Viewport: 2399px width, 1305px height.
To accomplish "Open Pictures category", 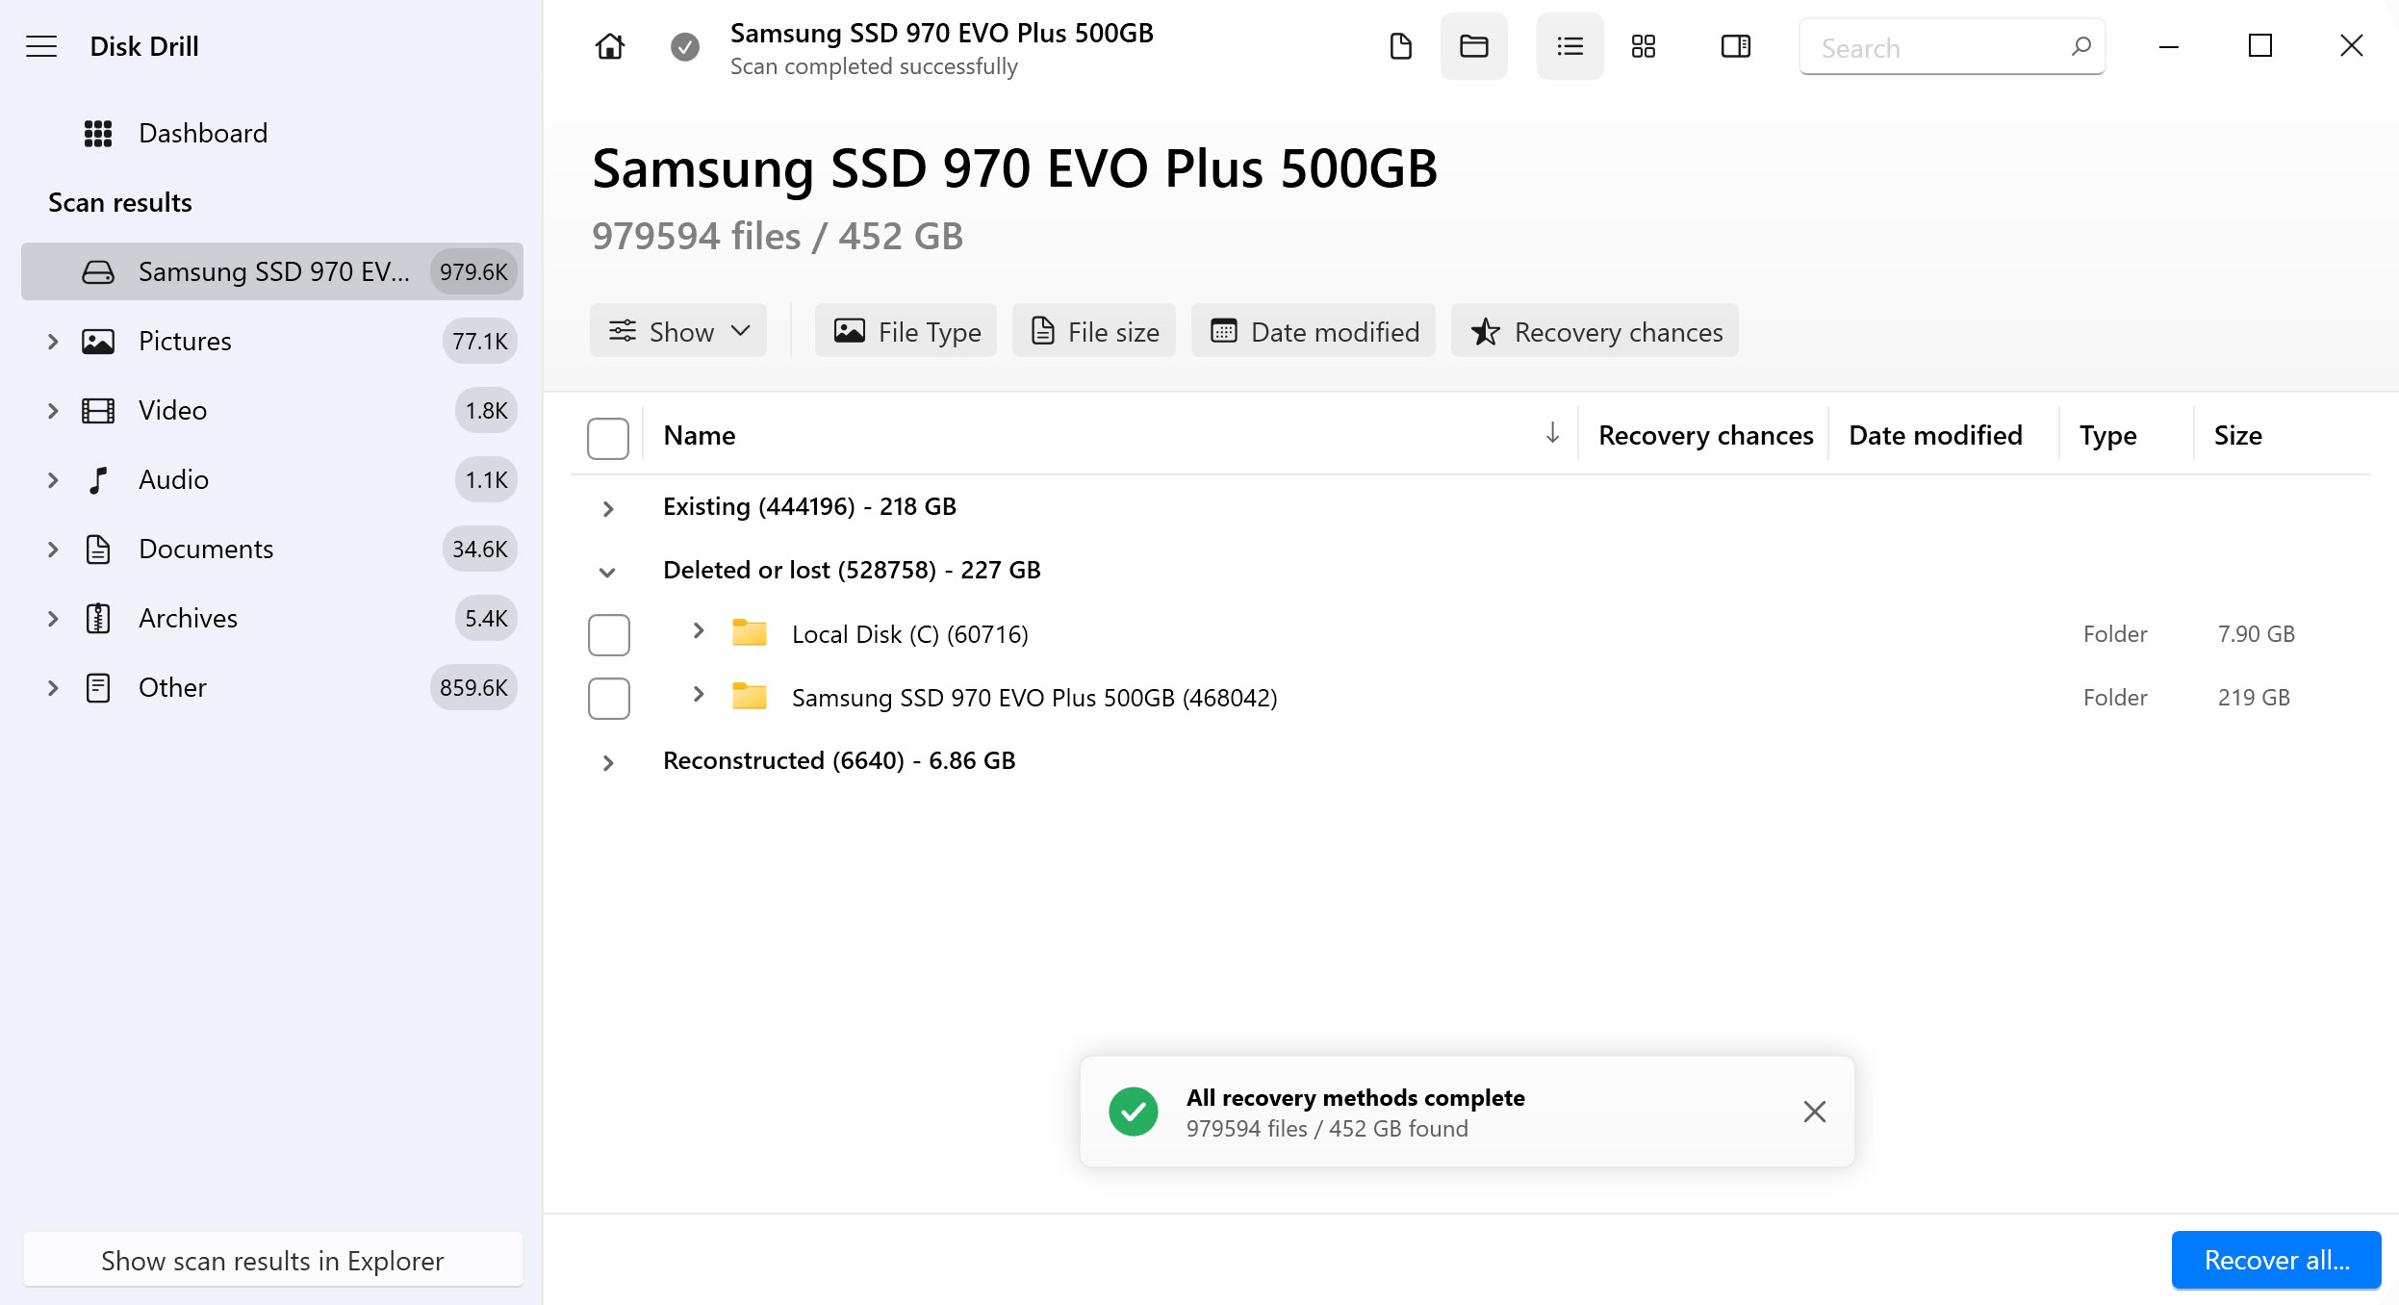I will click(x=272, y=341).
